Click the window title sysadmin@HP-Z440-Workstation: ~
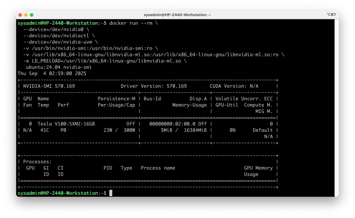Screen dimensions: 355x218 click(177, 15)
